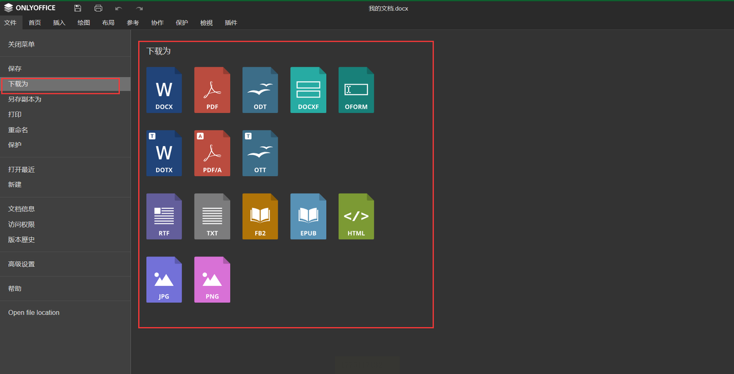734x374 pixels.
Task: Pick the OFORM format icon
Action: pyautogui.click(x=356, y=90)
